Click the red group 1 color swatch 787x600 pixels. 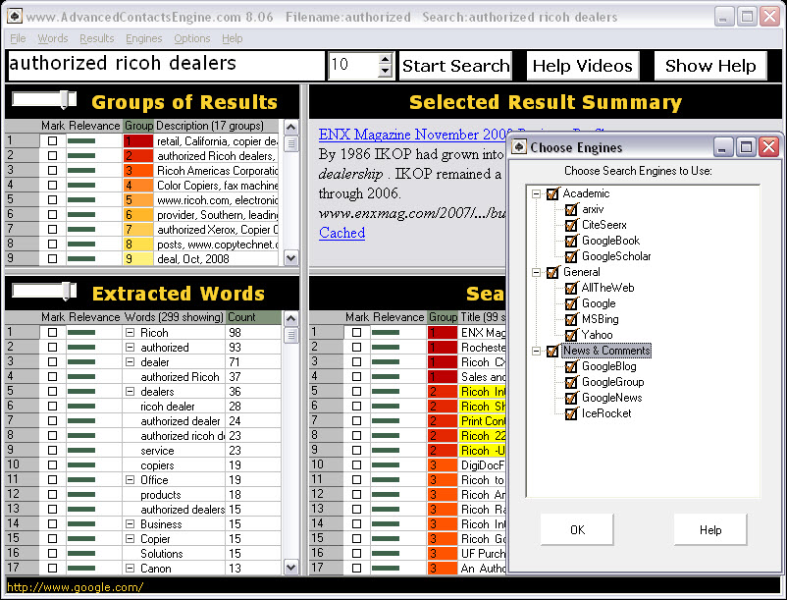pyautogui.click(x=138, y=141)
